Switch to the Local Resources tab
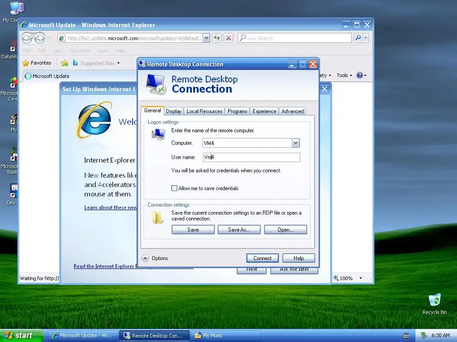Viewport: 457px width, 342px height. (x=204, y=111)
